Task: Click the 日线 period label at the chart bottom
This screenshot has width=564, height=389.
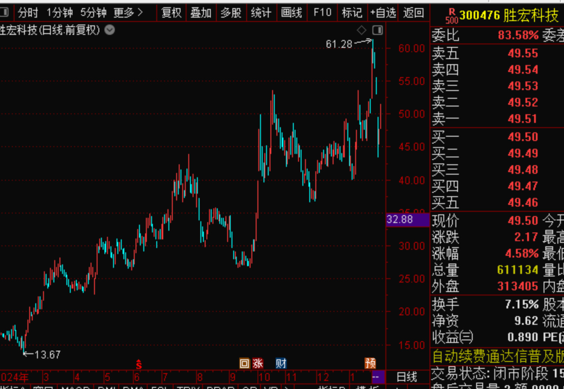Action: pos(406,377)
